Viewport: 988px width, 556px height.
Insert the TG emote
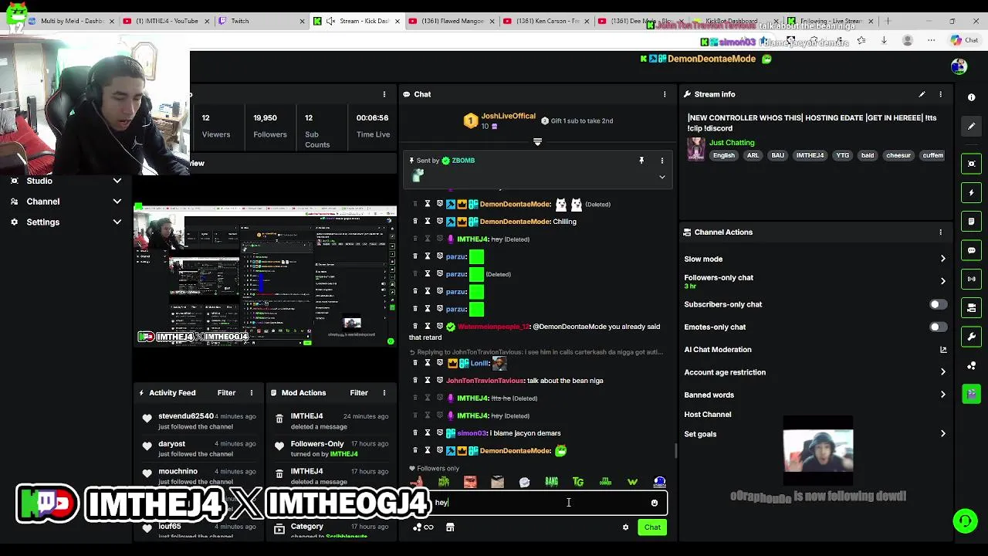pos(578,482)
